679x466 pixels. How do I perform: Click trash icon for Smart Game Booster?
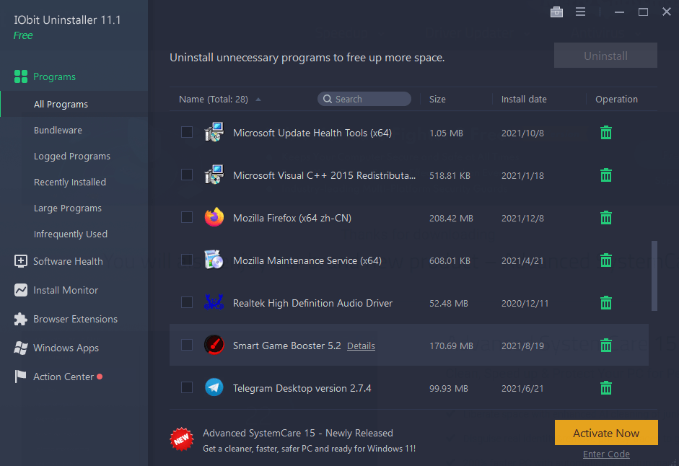pyautogui.click(x=606, y=345)
